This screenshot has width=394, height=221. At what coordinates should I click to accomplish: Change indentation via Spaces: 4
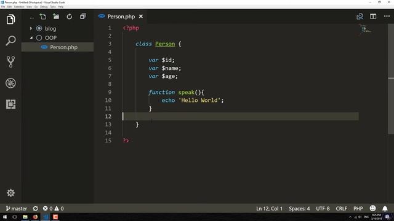pos(299,209)
